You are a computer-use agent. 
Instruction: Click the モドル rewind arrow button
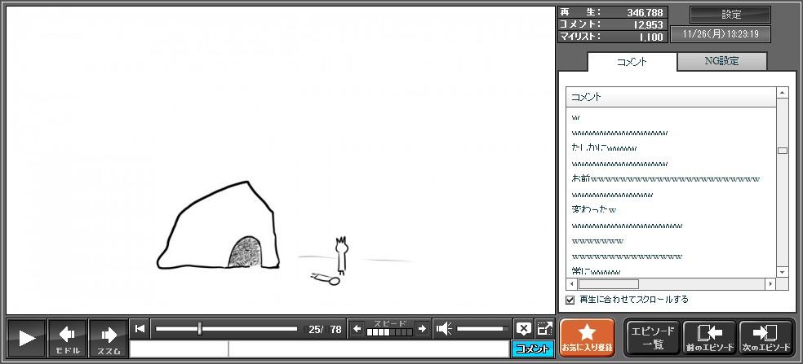pyautogui.click(x=67, y=338)
